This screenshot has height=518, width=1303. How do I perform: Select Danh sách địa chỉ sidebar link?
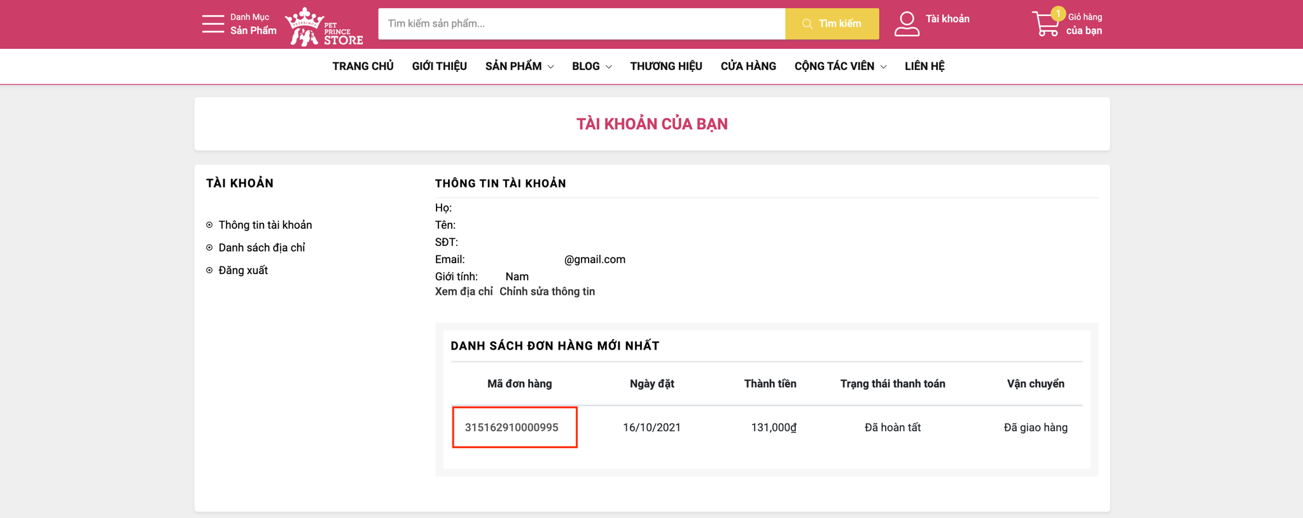pyautogui.click(x=261, y=248)
